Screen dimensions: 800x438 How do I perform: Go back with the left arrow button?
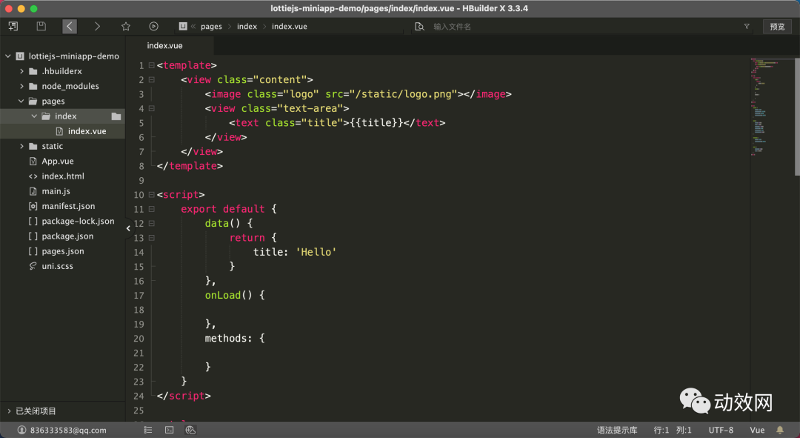coord(70,26)
